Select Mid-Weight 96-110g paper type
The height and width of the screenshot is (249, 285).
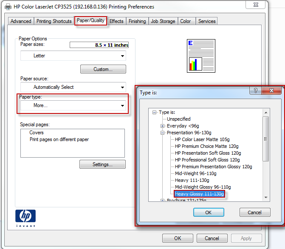[x=195, y=173]
